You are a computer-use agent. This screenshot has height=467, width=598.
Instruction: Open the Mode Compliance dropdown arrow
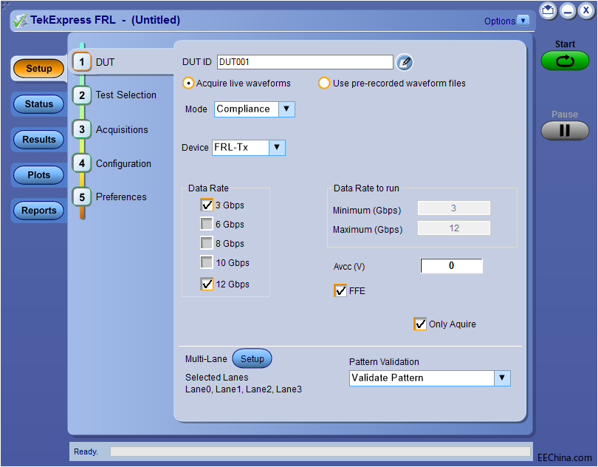[286, 109]
